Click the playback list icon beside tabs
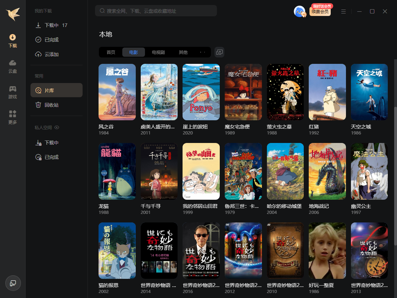This screenshot has width=397, height=298. tap(219, 52)
